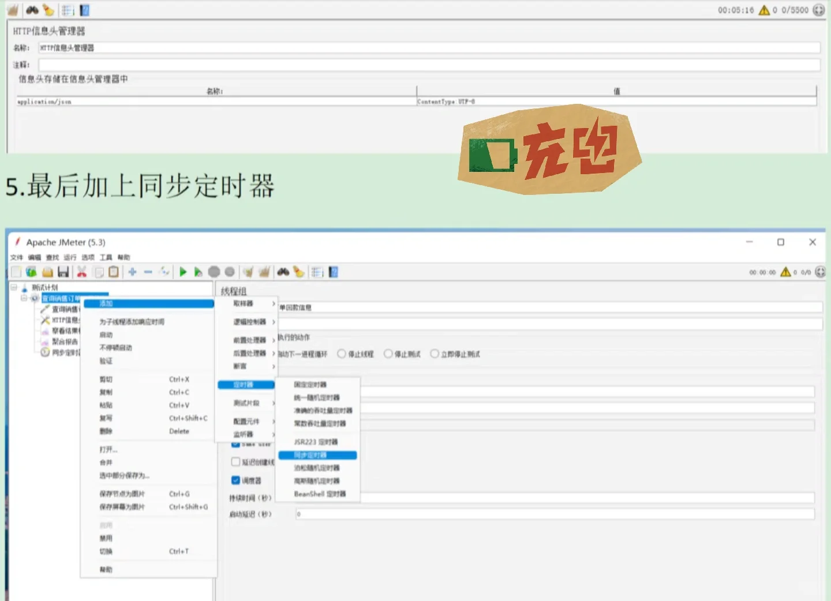831x601 pixels.
Task: Click warning triangle beside 0/5500 counter
Action: click(764, 10)
